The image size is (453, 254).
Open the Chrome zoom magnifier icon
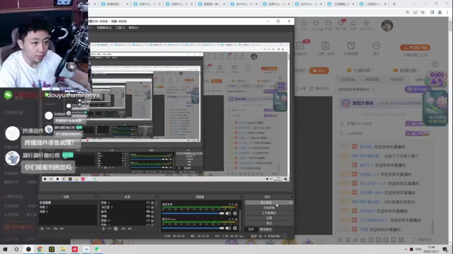click(407, 12)
